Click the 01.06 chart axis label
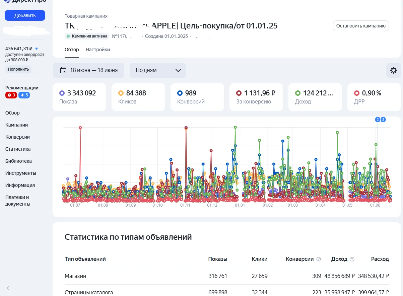403x296 pixels. click(x=375, y=205)
